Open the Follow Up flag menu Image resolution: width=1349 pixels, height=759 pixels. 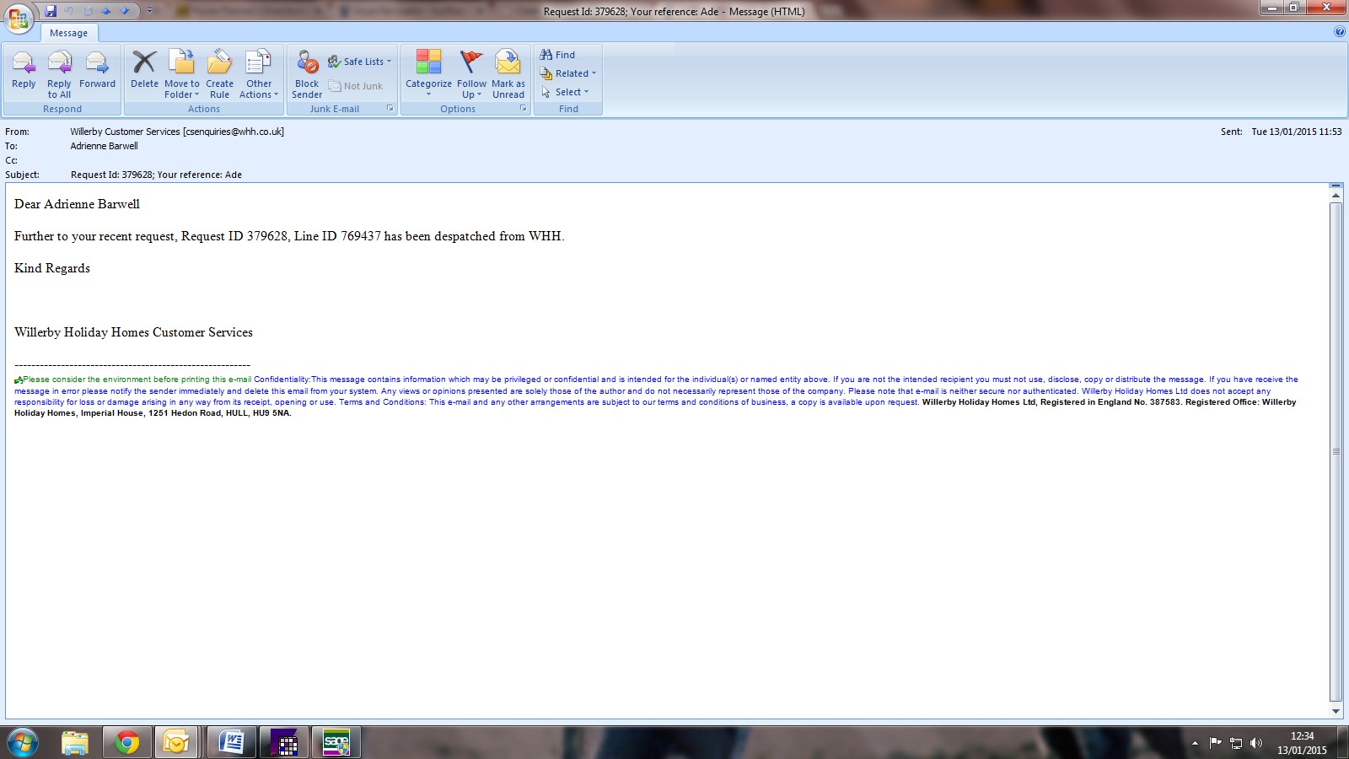[471, 74]
